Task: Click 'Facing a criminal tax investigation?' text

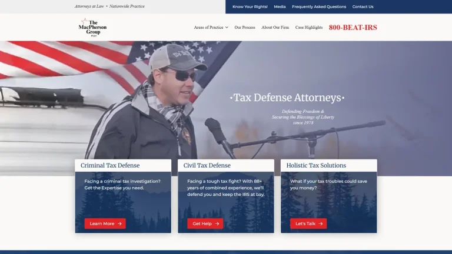Action: 122,185
